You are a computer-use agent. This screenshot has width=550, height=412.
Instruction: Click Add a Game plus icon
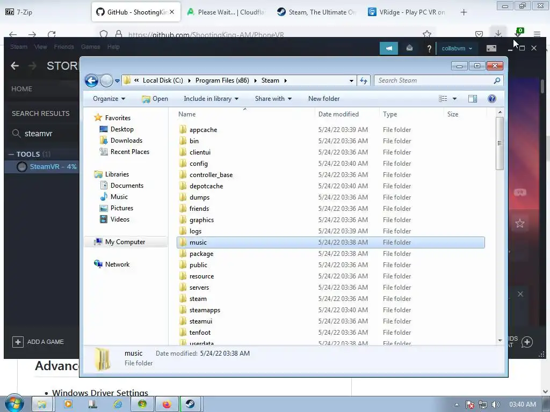coord(18,342)
